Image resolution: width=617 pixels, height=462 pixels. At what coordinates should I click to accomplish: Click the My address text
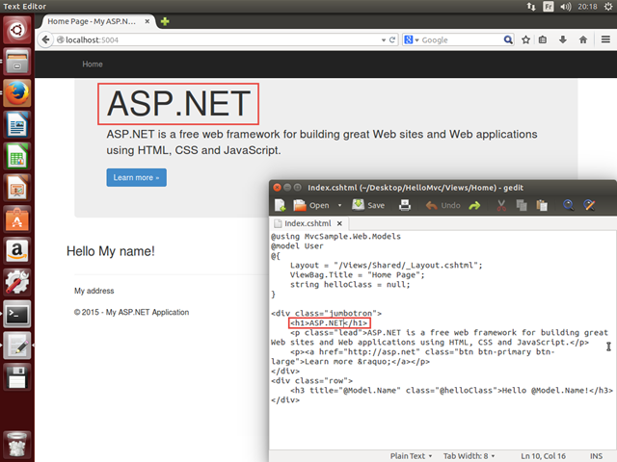click(94, 291)
